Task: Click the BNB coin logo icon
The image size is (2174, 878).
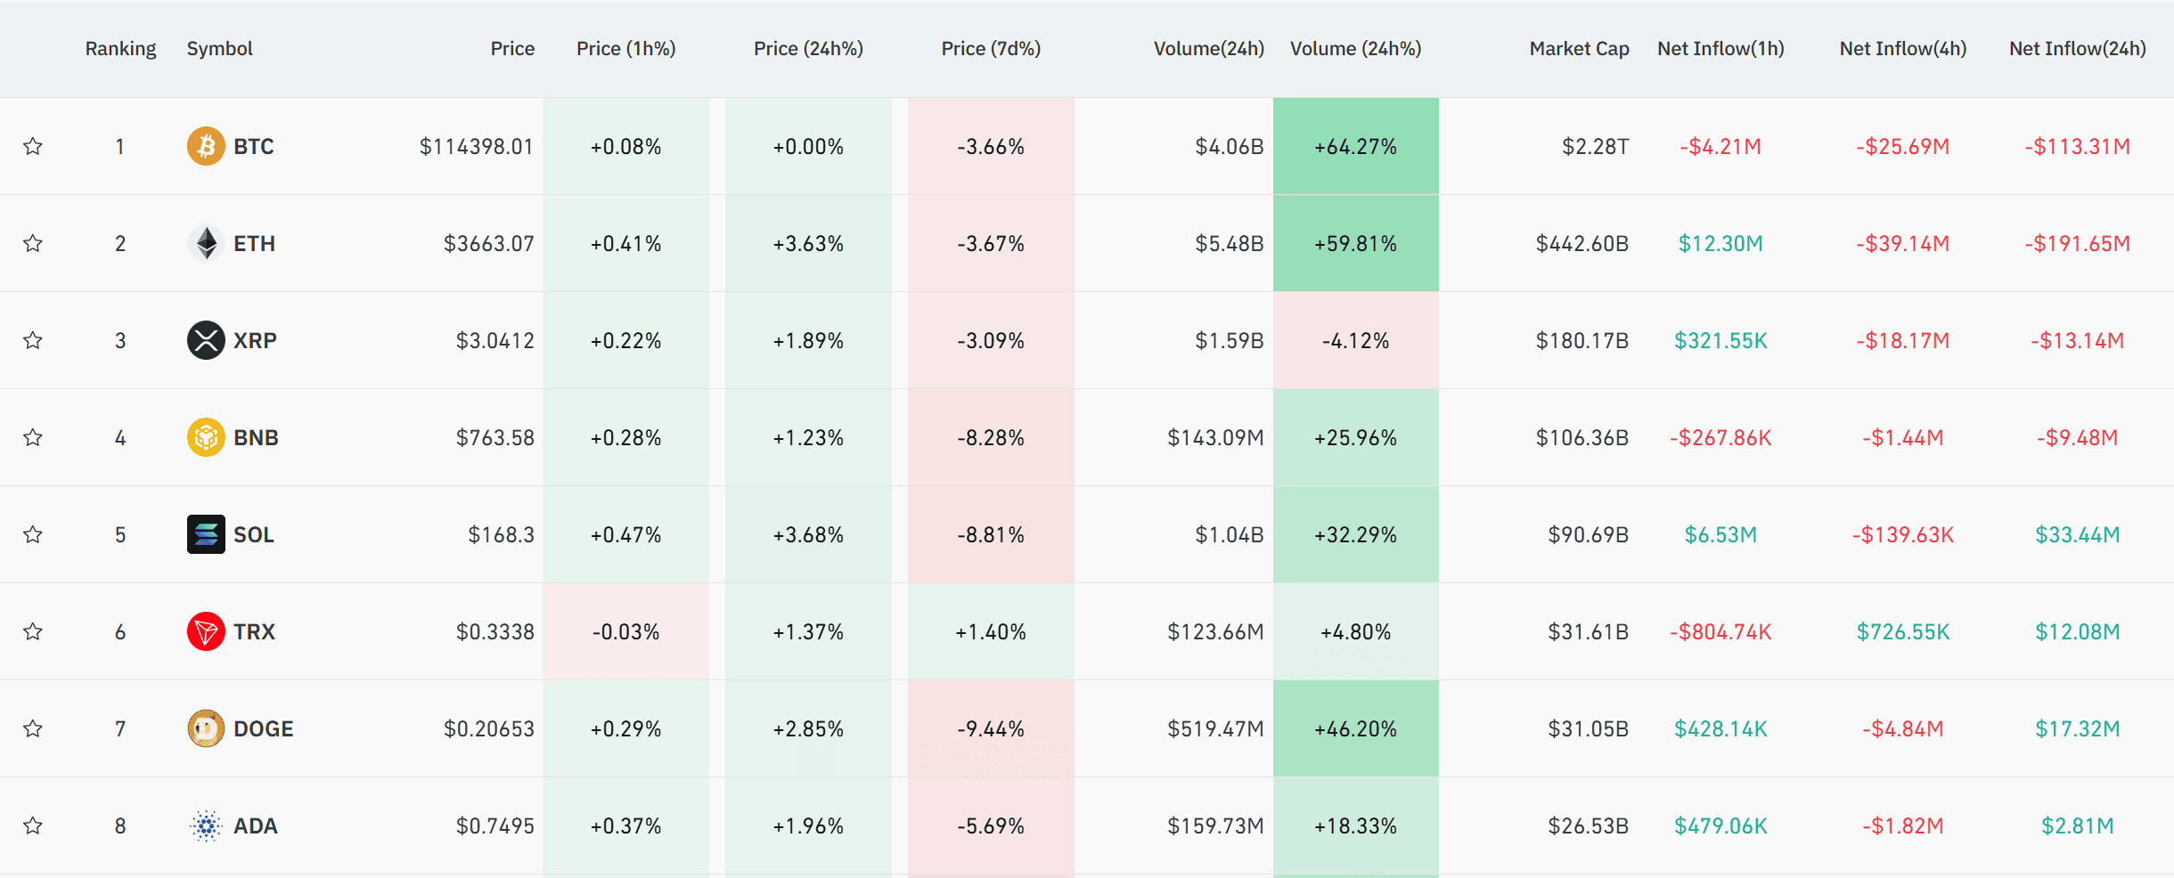Action: point(206,437)
